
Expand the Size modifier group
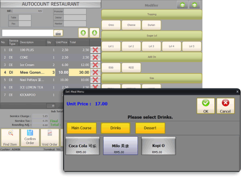coord(152,78)
